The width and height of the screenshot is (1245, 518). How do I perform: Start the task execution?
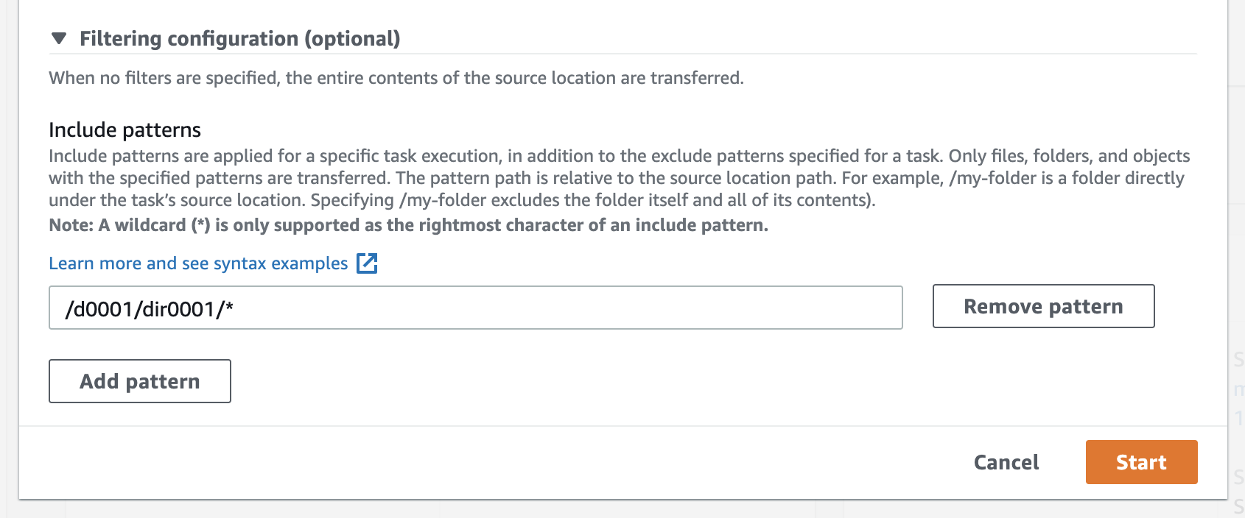1141,462
